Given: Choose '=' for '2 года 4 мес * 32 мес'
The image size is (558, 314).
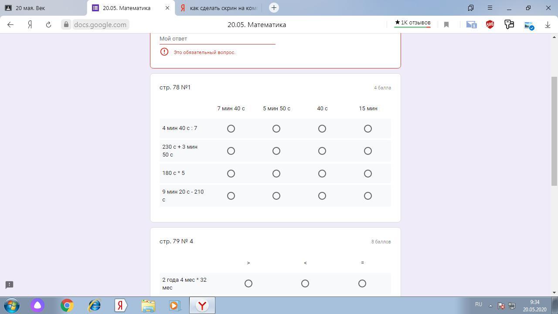Looking at the screenshot, I should (362, 283).
